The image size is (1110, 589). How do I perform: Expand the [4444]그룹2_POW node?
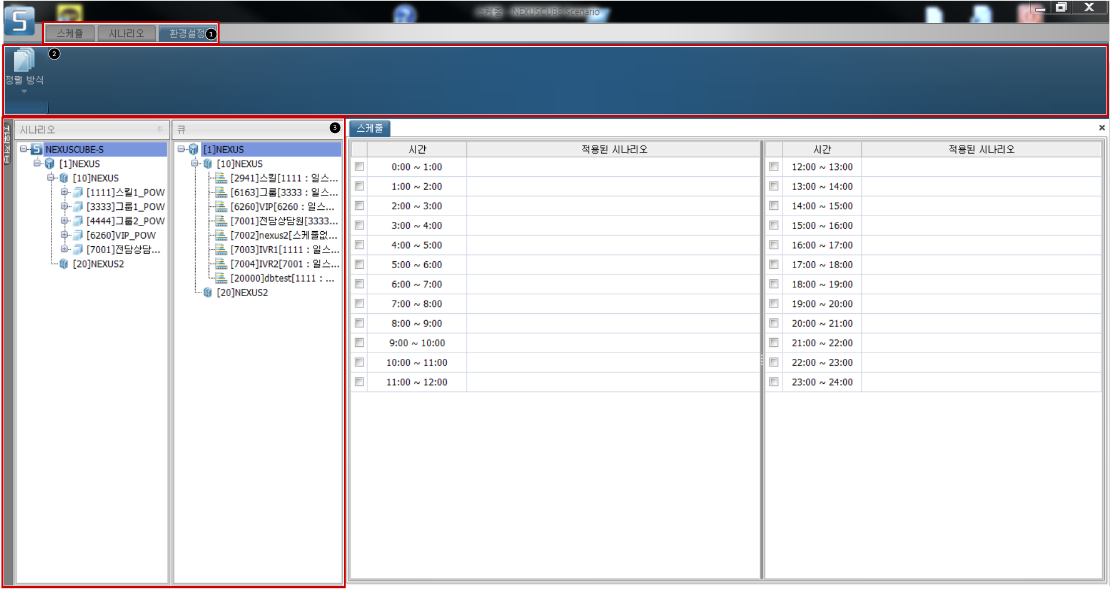[64, 220]
